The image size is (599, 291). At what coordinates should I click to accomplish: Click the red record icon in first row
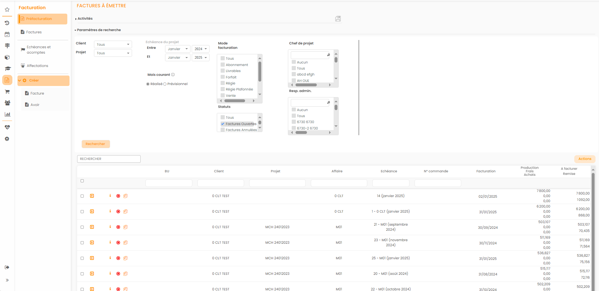click(118, 196)
